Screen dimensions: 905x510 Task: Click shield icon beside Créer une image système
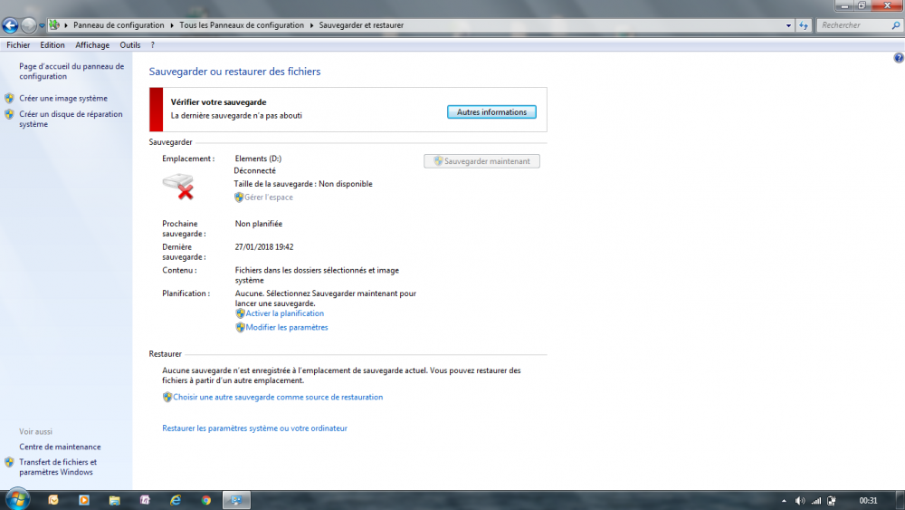click(x=9, y=98)
